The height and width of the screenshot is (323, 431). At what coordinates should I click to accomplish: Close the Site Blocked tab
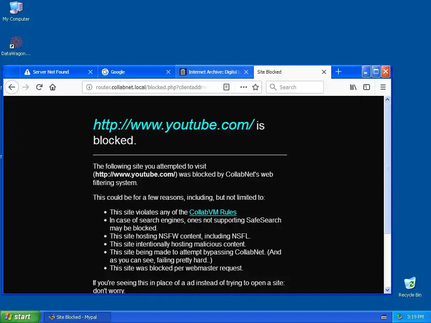coord(324,72)
